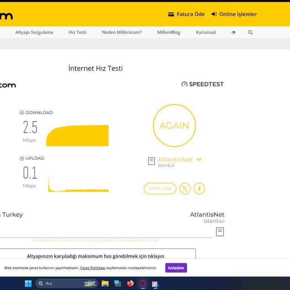Open Firefox from the taskbar
Image resolution: width=290 pixels, height=290 pixels.
coord(130,283)
